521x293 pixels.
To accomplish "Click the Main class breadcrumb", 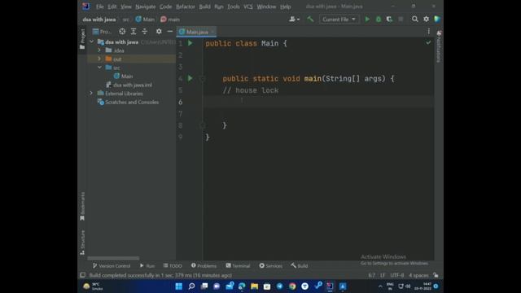I will [145, 20].
